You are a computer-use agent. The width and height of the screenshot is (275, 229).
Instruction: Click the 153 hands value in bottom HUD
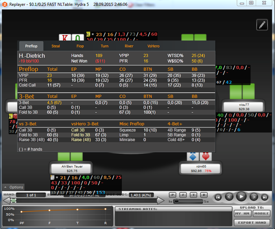click(x=101, y=193)
